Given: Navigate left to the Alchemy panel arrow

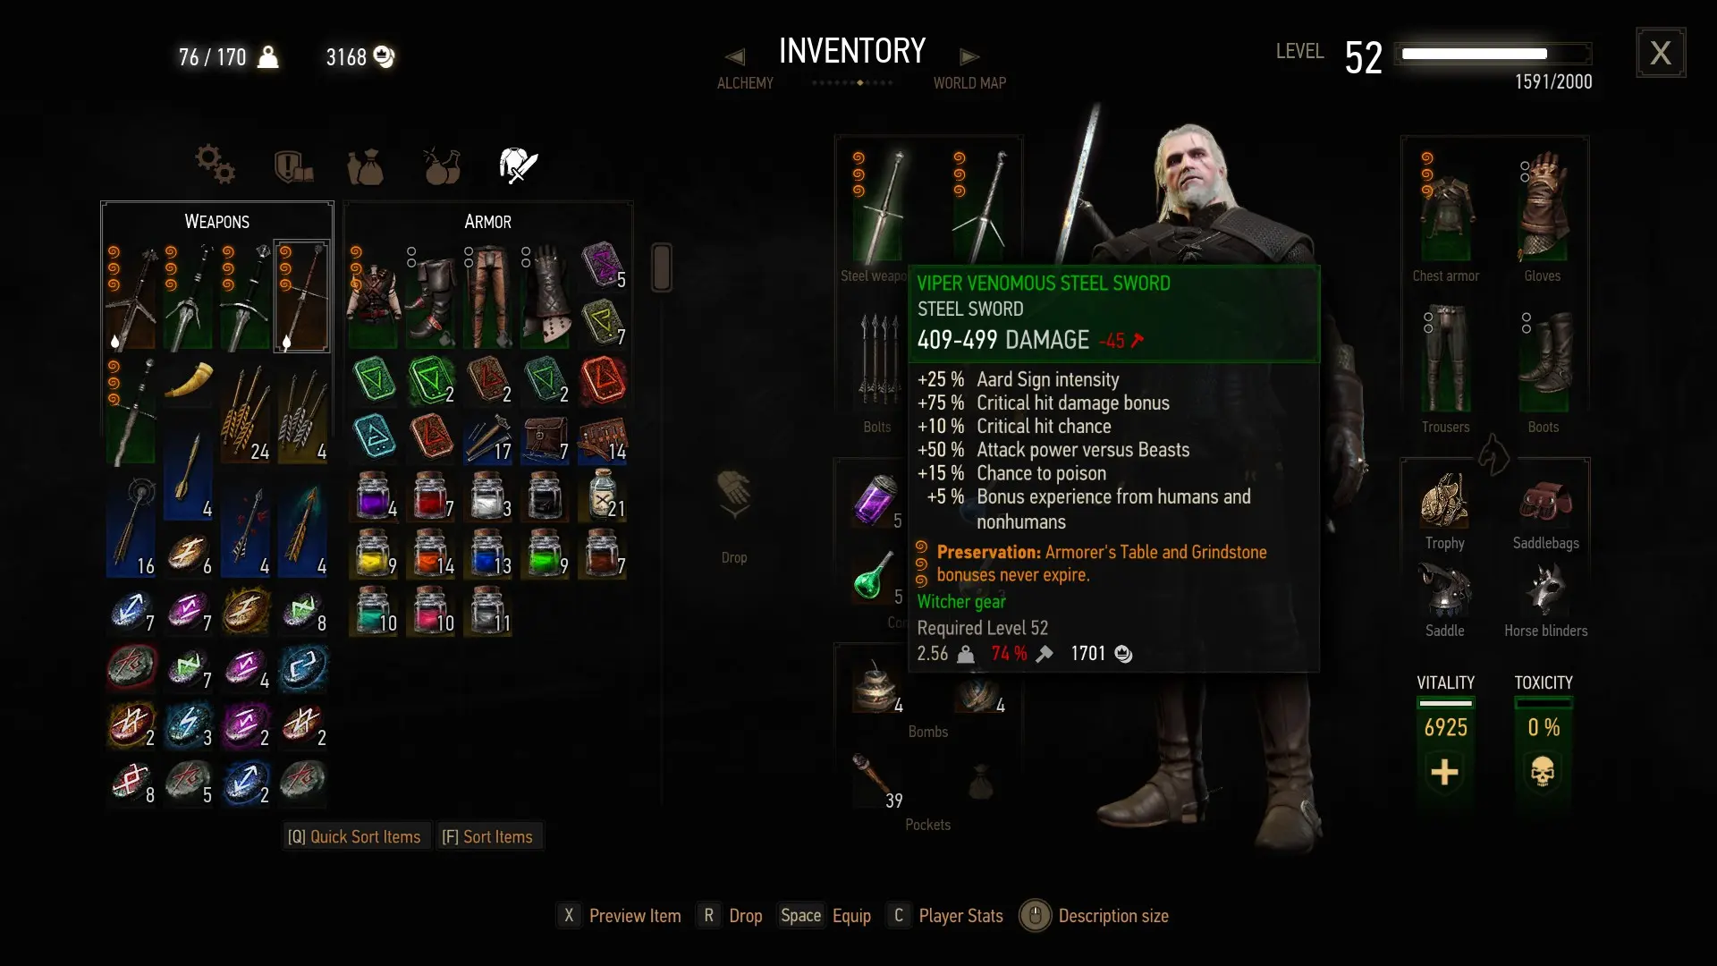Looking at the screenshot, I should pos(735,57).
